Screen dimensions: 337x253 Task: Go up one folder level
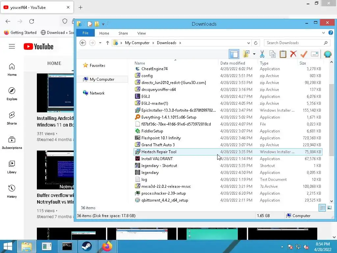pos(108,43)
